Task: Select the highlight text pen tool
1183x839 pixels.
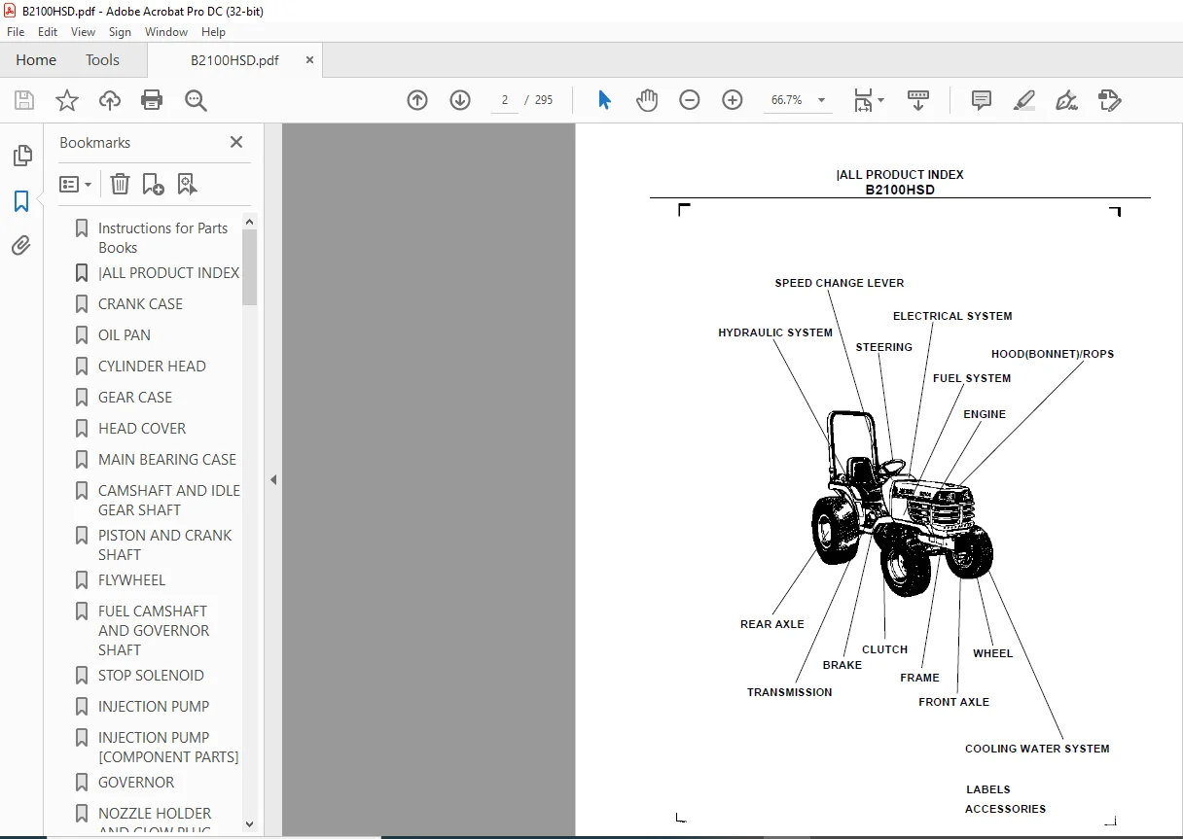Action: tap(1024, 100)
